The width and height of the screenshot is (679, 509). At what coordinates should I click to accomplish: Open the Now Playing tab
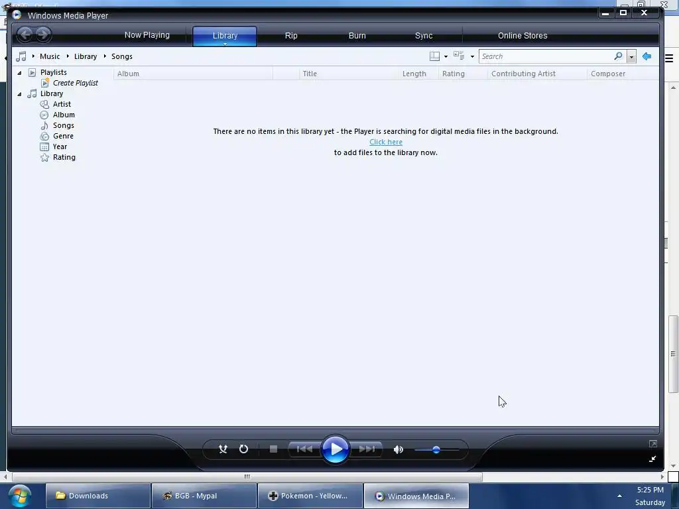tap(147, 35)
